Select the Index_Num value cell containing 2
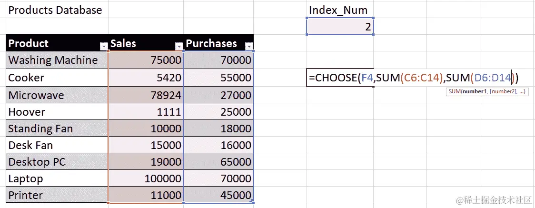535x208 pixels. tap(340, 26)
